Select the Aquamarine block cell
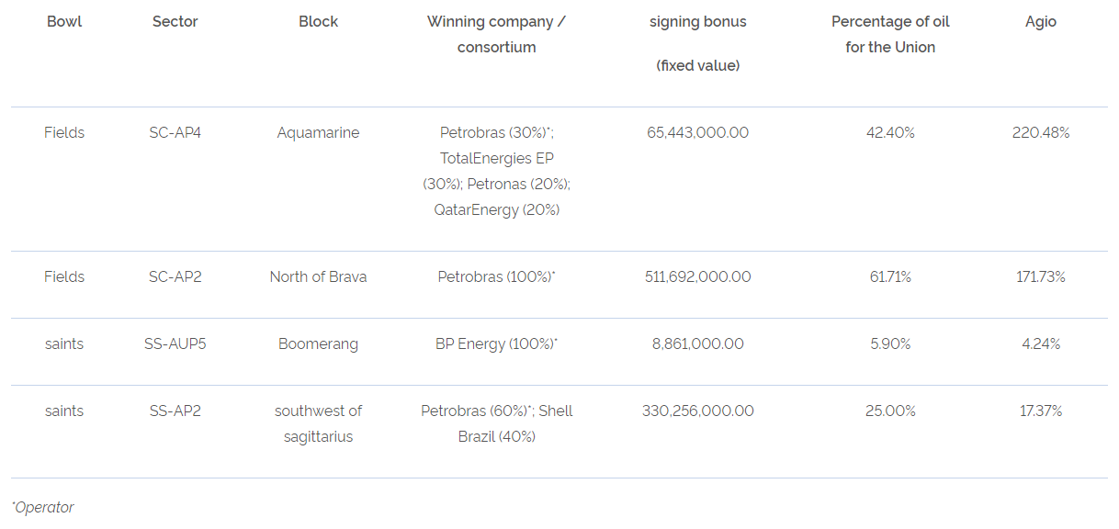The height and width of the screenshot is (529, 1119). click(318, 132)
